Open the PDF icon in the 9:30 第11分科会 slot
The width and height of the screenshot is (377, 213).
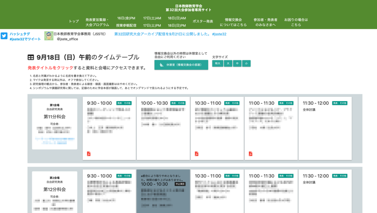coord(89,154)
